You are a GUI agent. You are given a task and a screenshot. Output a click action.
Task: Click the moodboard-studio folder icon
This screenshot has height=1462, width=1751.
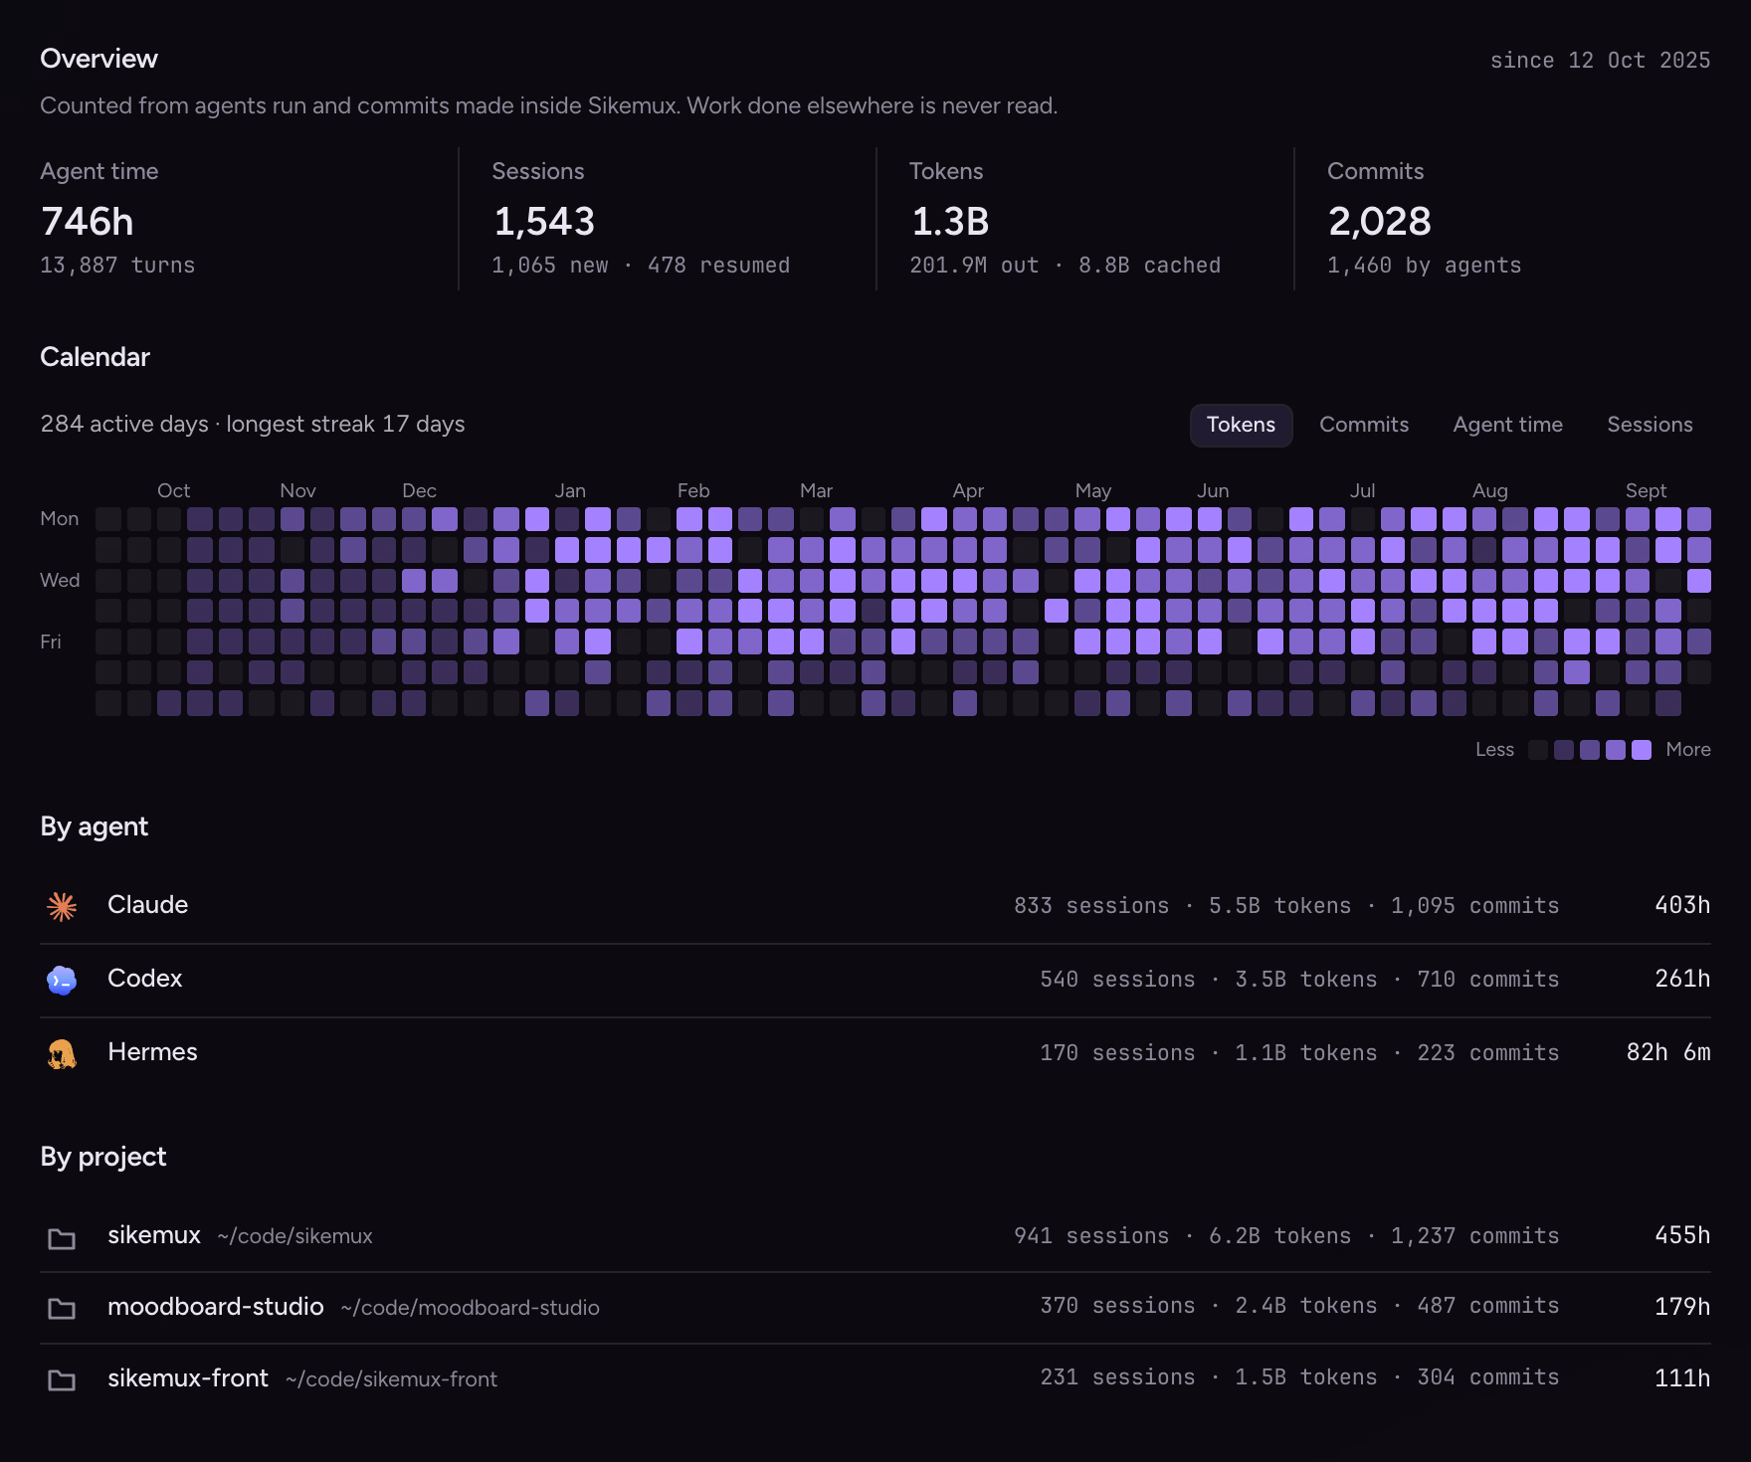pos(62,1308)
